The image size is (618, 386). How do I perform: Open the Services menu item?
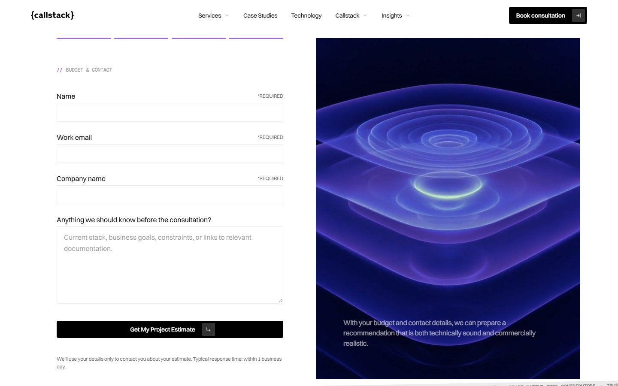(x=210, y=16)
